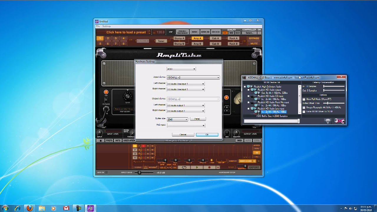Image resolution: width=377 pixels, height=212 pixels.
Task: Open Firefox from the taskbar
Action: (x=29, y=208)
